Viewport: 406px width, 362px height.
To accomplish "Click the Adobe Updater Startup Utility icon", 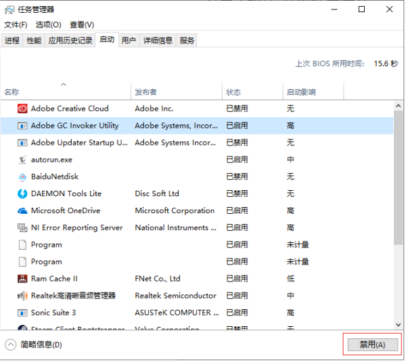I will (22, 143).
